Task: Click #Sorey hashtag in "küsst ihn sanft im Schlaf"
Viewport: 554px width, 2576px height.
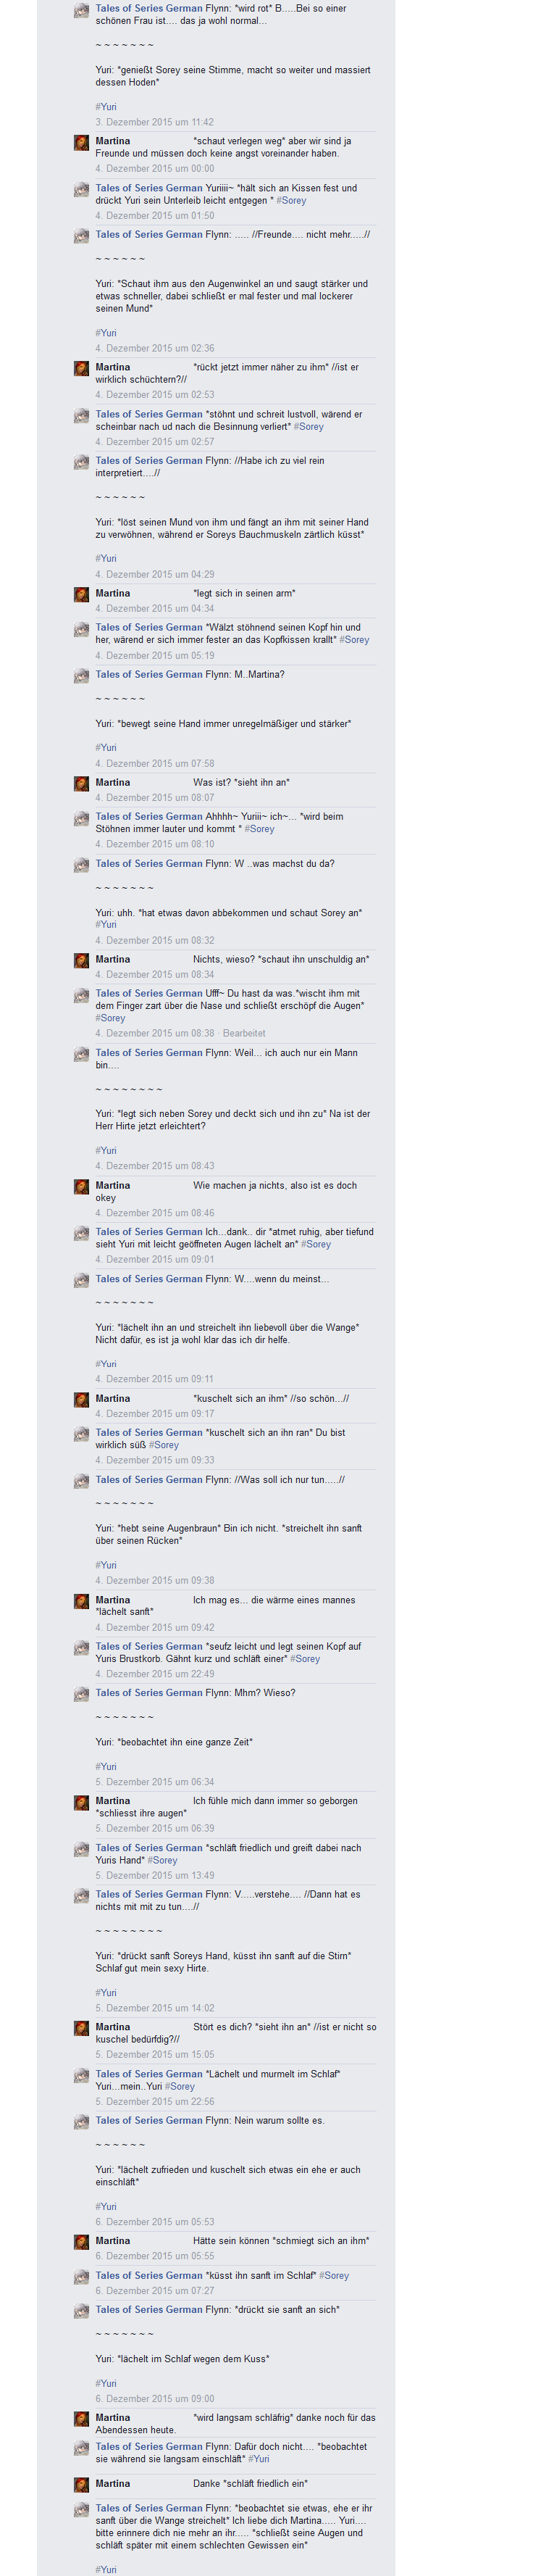Action: click(x=334, y=2275)
